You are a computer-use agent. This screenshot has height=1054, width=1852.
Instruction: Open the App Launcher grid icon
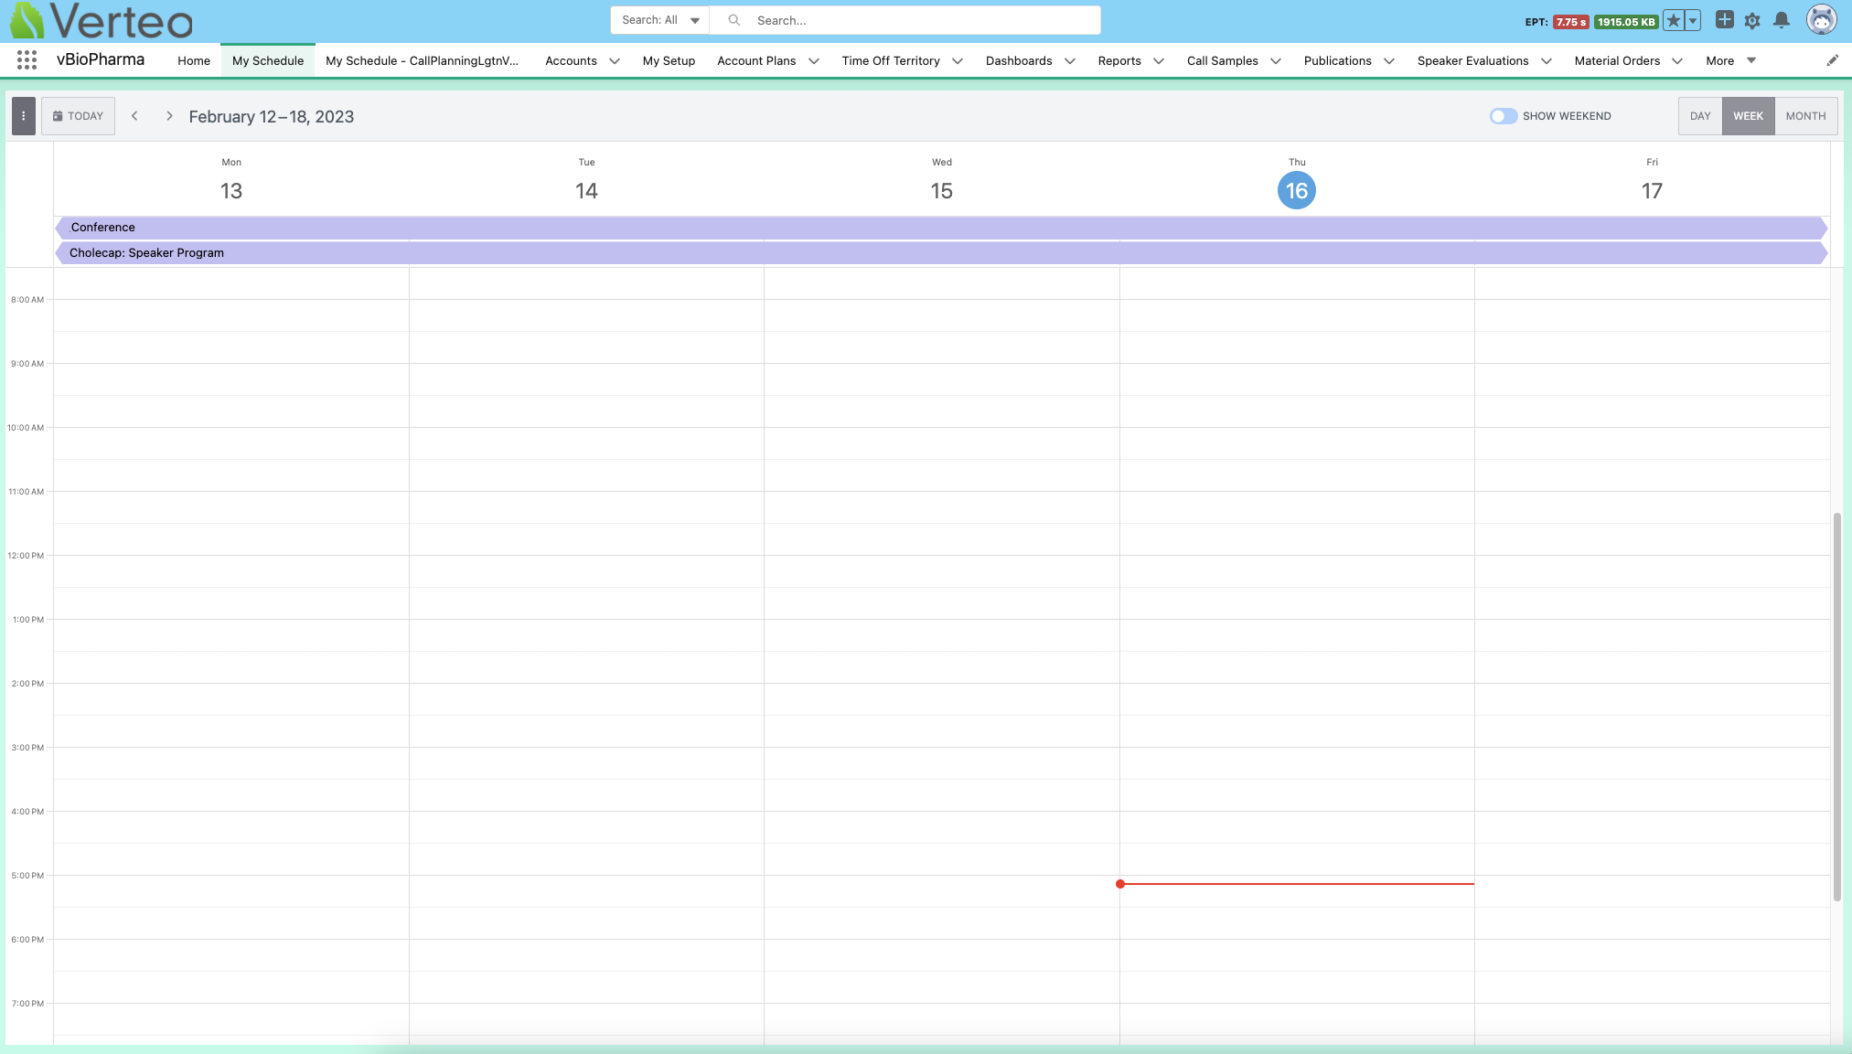pos(27,60)
